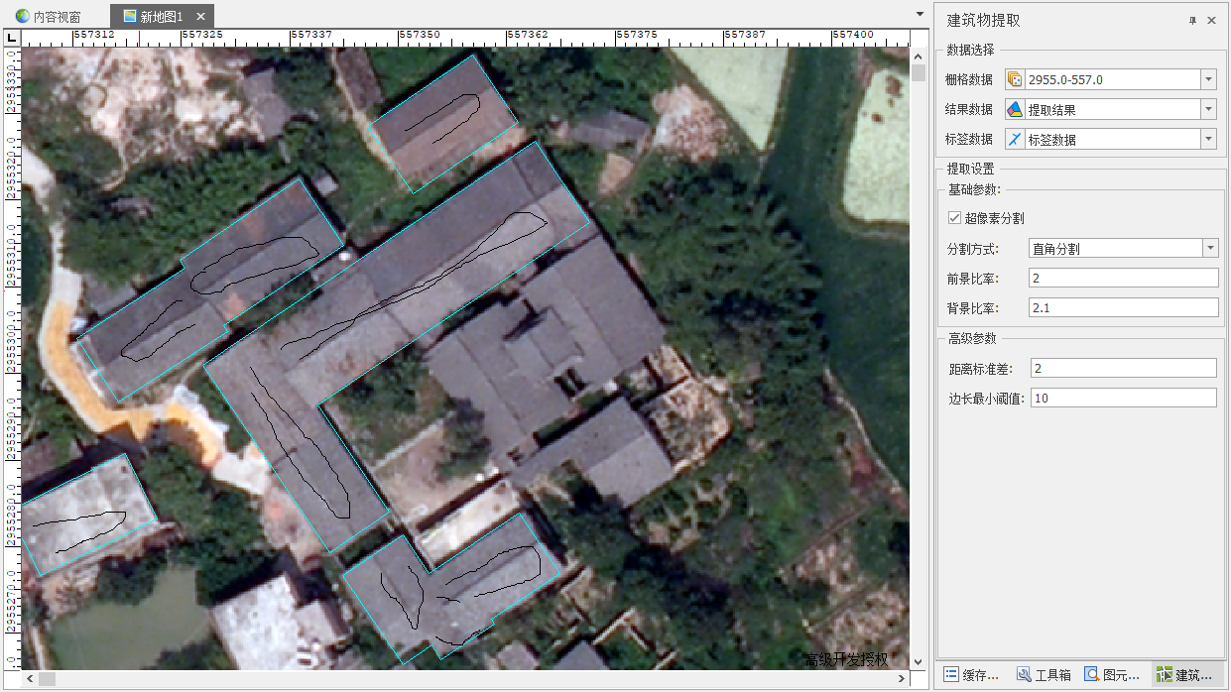Focus the 背景比率 value field
Image resolution: width=1231 pixels, height=692 pixels.
click(x=1123, y=308)
